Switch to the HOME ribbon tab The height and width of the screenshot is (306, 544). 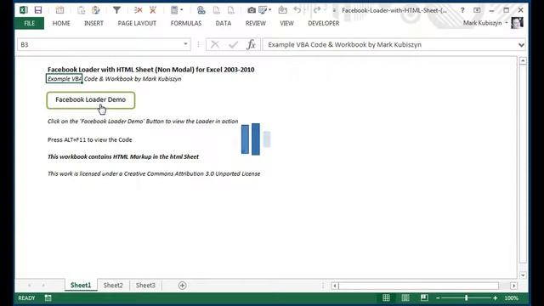click(61, 23)
